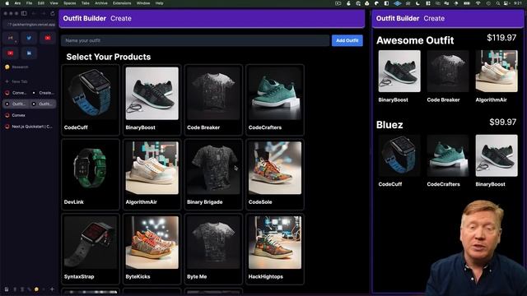Select Code Breaker shirt in product grid
The width and height of the screenshot is (527, 296).
coord(213,99)
